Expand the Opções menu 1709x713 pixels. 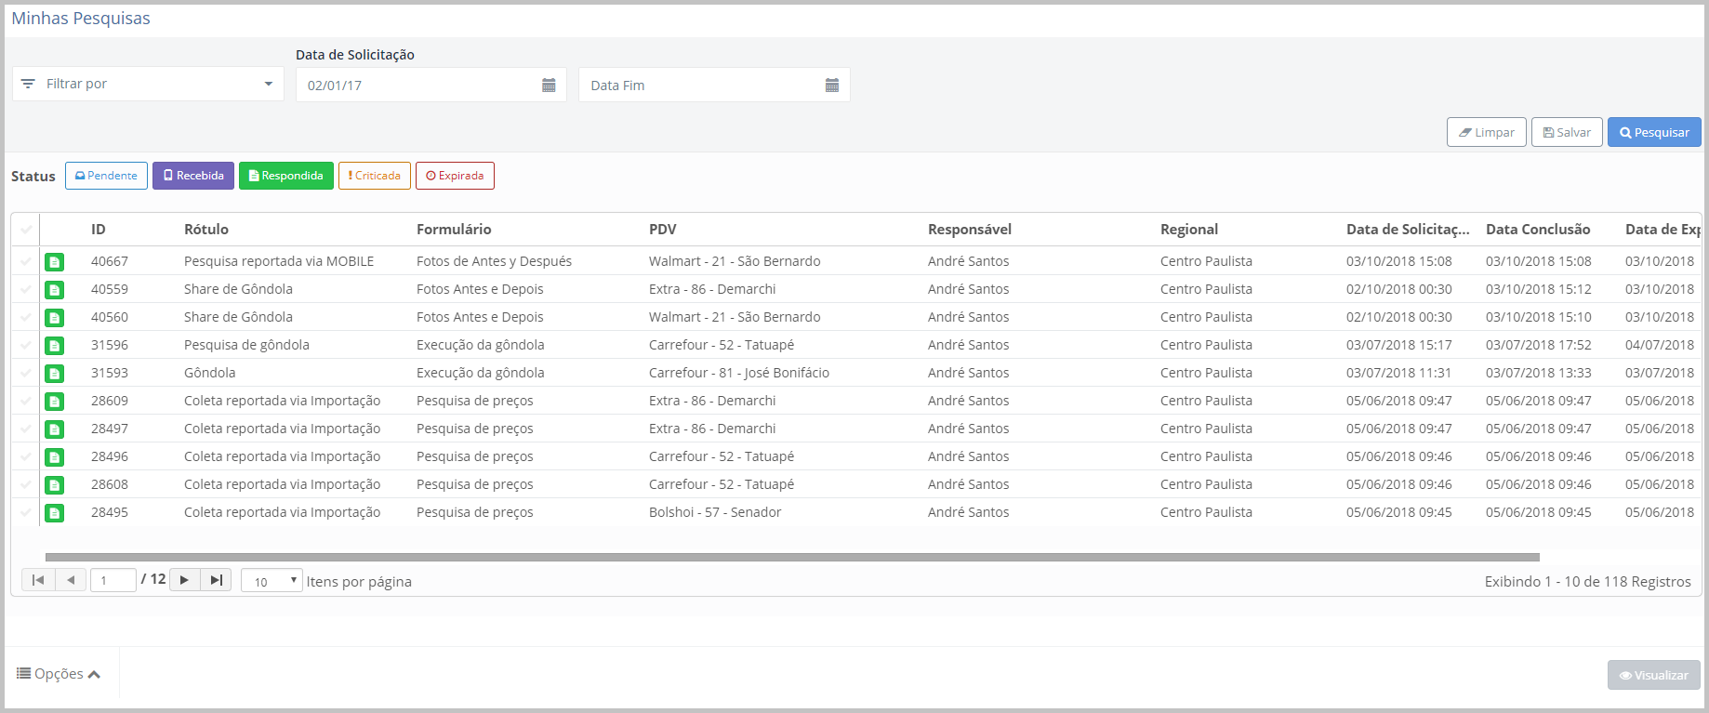tap(59, 674)
